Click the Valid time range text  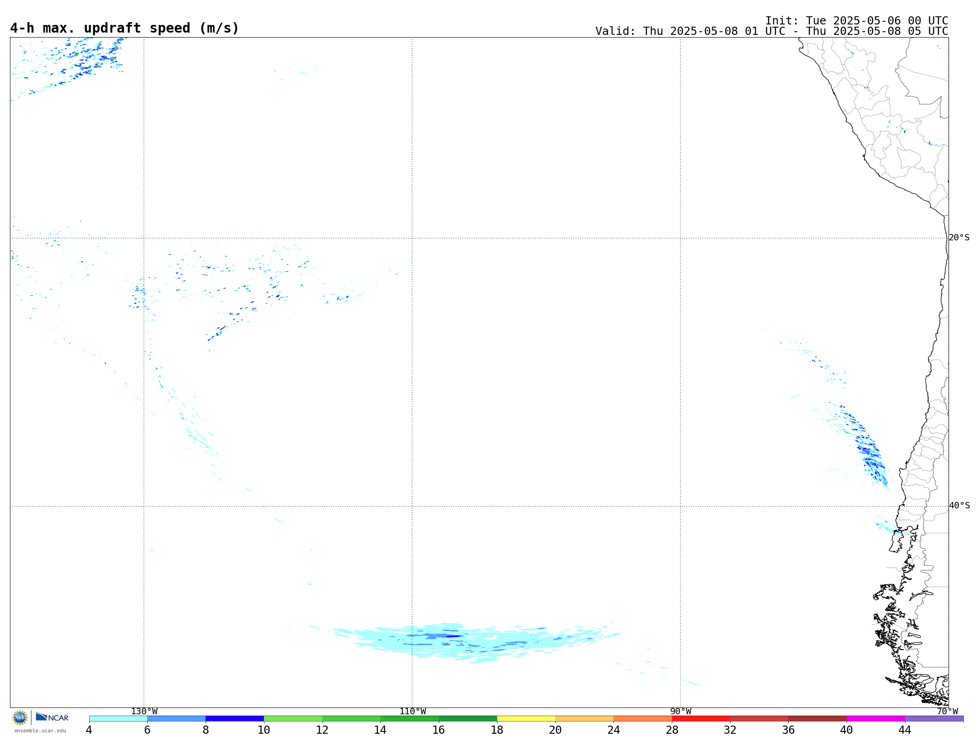[x=772, y=31]
